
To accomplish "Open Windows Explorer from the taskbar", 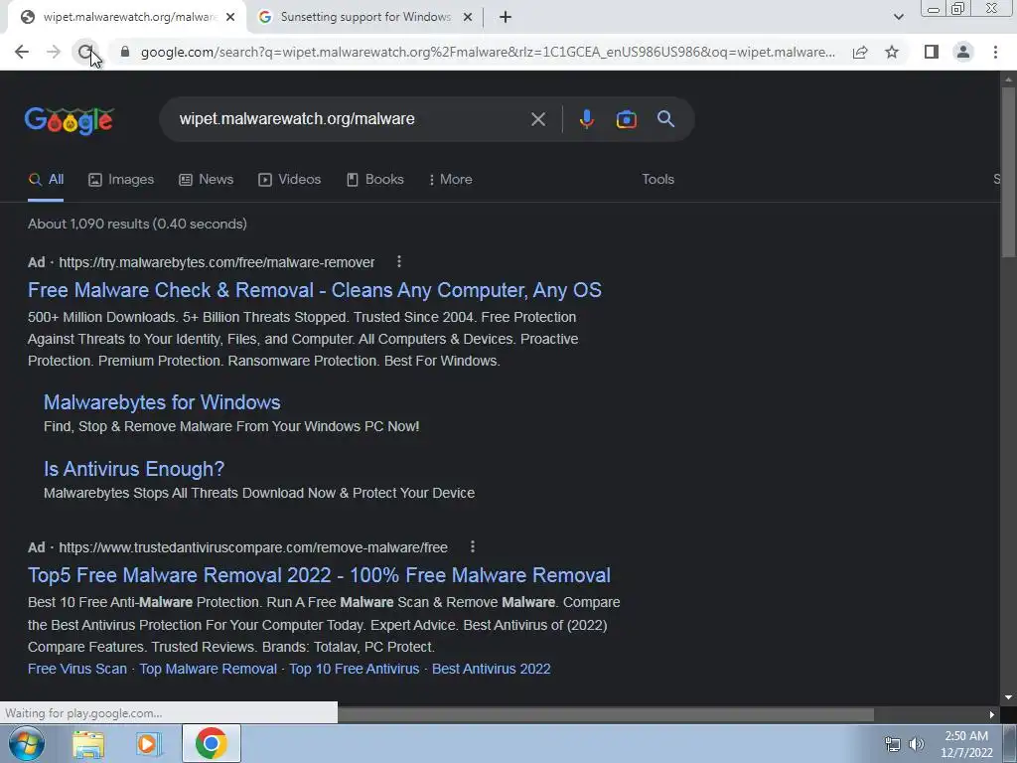I will 88,744.
